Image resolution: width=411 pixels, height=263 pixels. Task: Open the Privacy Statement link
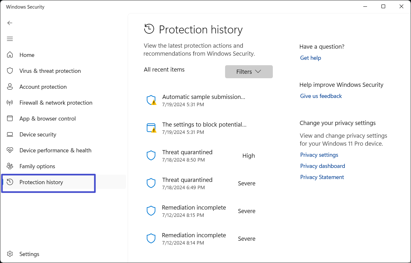coord(322,177)
